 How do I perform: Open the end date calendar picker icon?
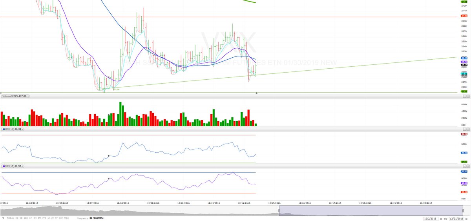pyautogui.click(x=466, y=219)
